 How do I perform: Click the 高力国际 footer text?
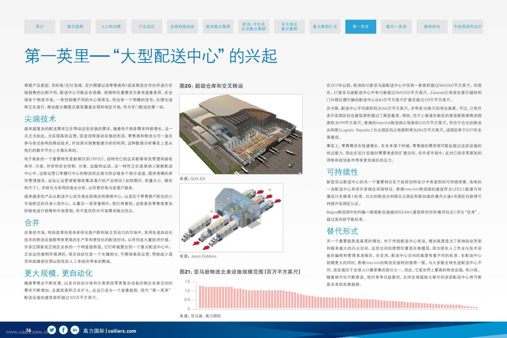(93, 331)
